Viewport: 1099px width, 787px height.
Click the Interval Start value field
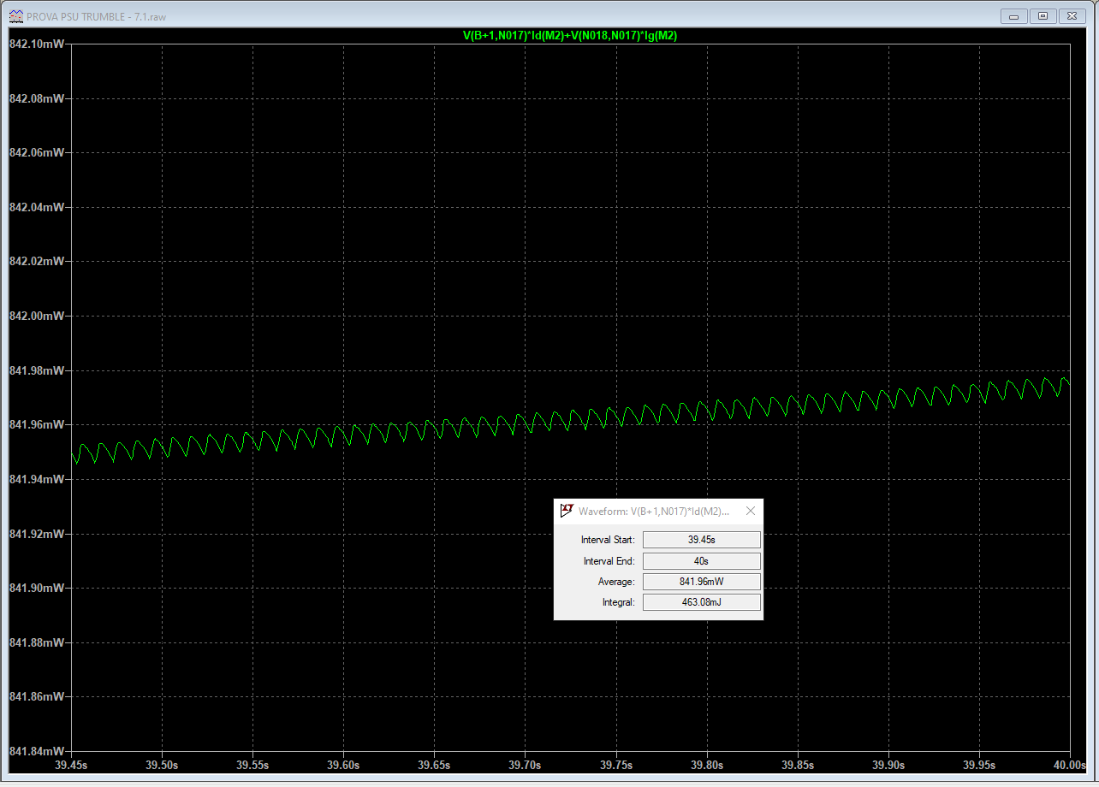coord(701,540)
